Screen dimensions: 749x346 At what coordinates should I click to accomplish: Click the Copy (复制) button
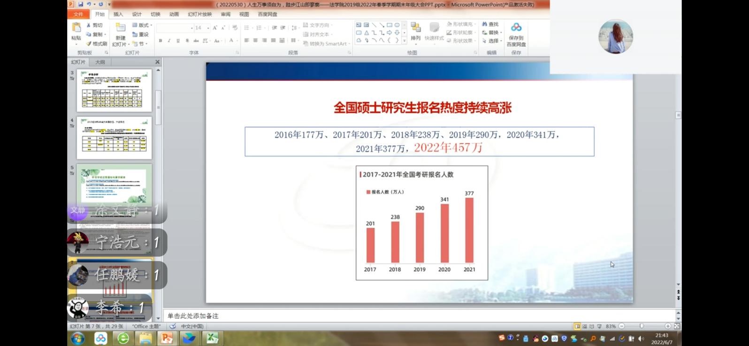[95, 34]
